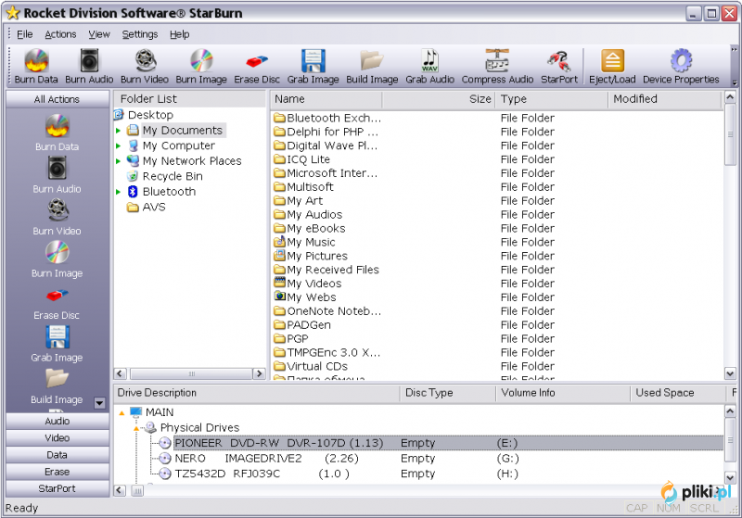The height and width of the screenshot is (518, 742).
Task: Open Device Properties gear icon
Action: (681, 60)
